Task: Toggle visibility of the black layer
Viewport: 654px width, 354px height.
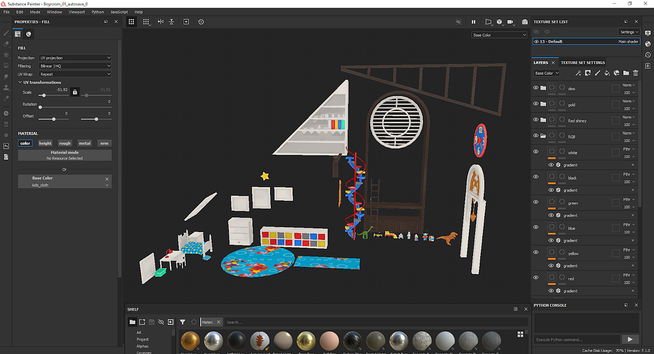Action: tap(536, 177)
